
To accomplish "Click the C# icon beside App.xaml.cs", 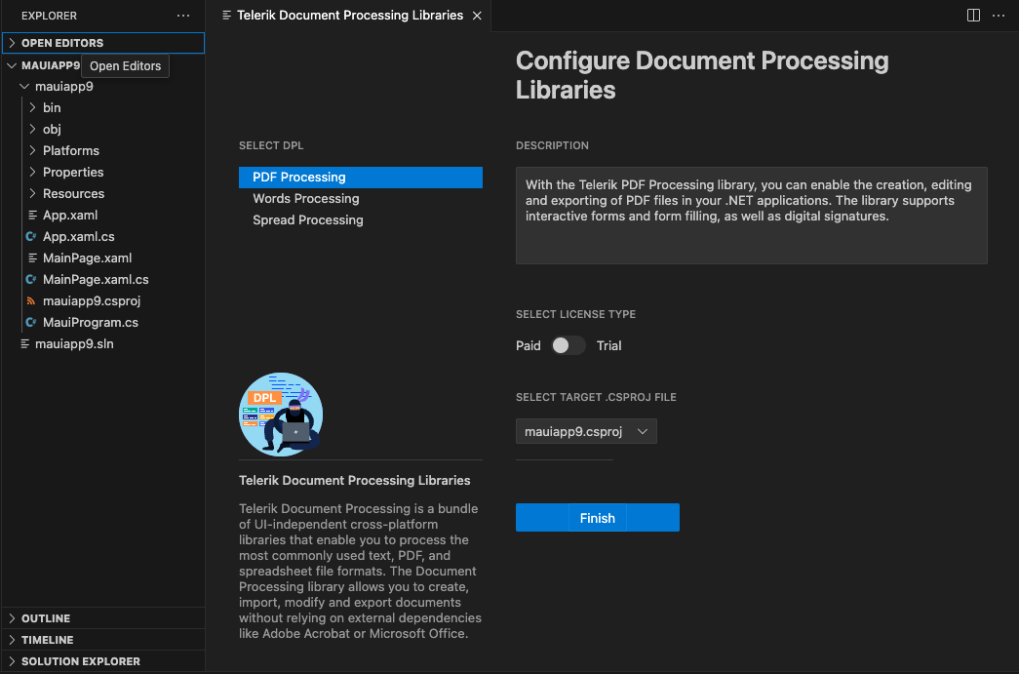I will 30,237.
